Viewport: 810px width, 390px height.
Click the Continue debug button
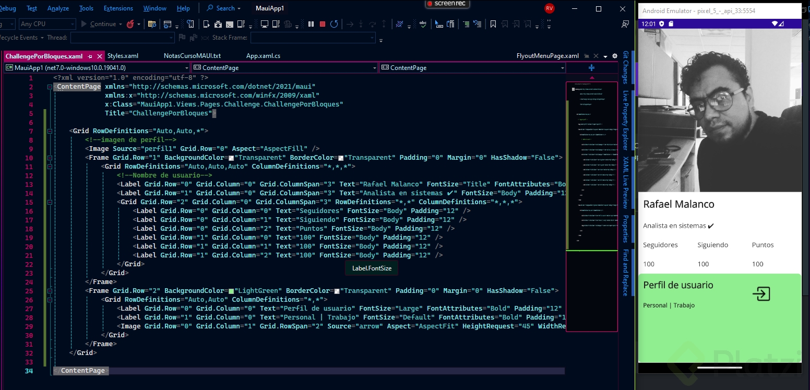[x=98, y=24]
